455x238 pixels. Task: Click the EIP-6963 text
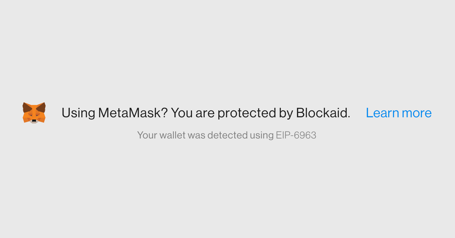(x=296, y=135)
